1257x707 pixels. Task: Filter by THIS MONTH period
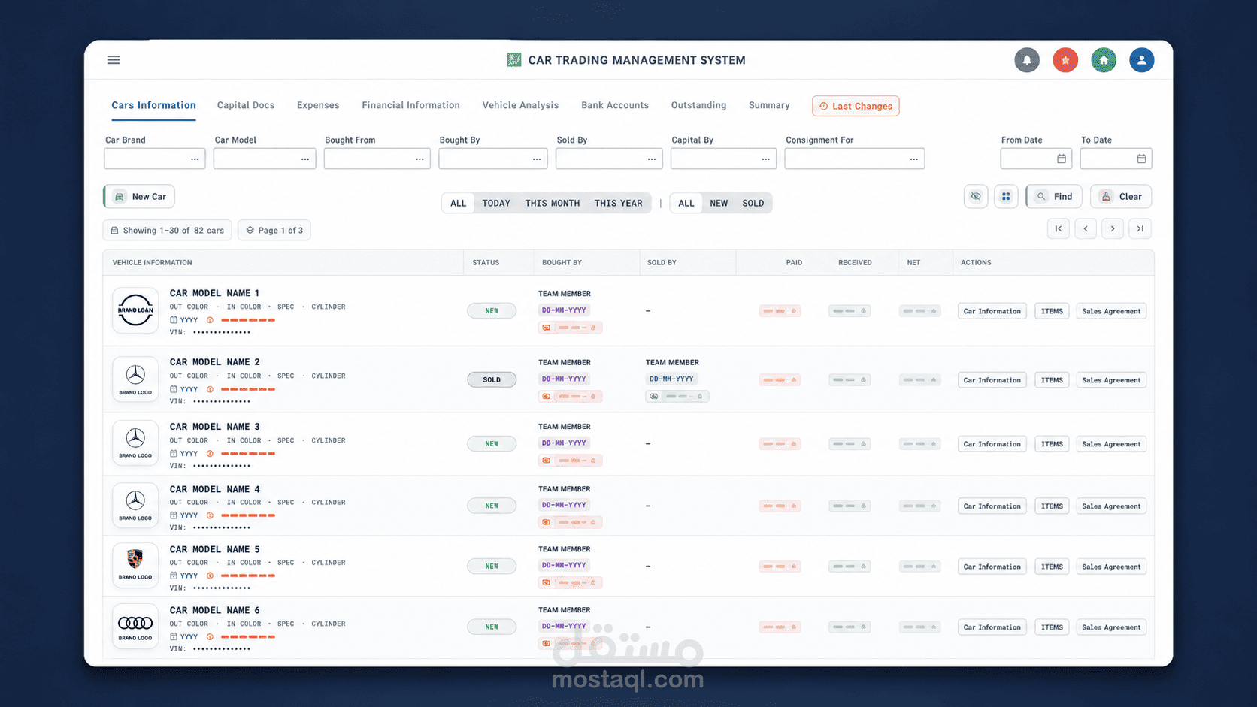pos(553,204)
